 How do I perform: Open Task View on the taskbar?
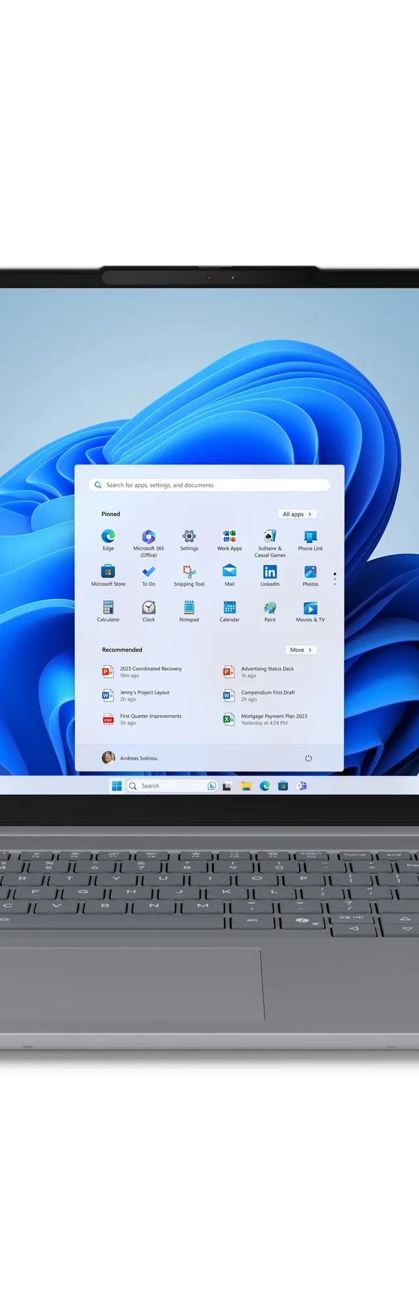click(x=227, y=786)
